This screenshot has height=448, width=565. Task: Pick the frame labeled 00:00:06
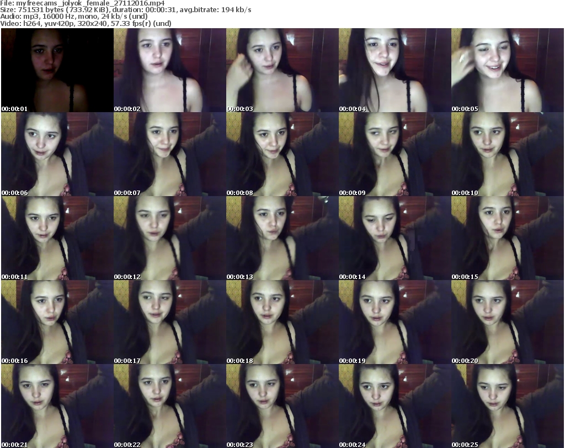coord(57,154)
